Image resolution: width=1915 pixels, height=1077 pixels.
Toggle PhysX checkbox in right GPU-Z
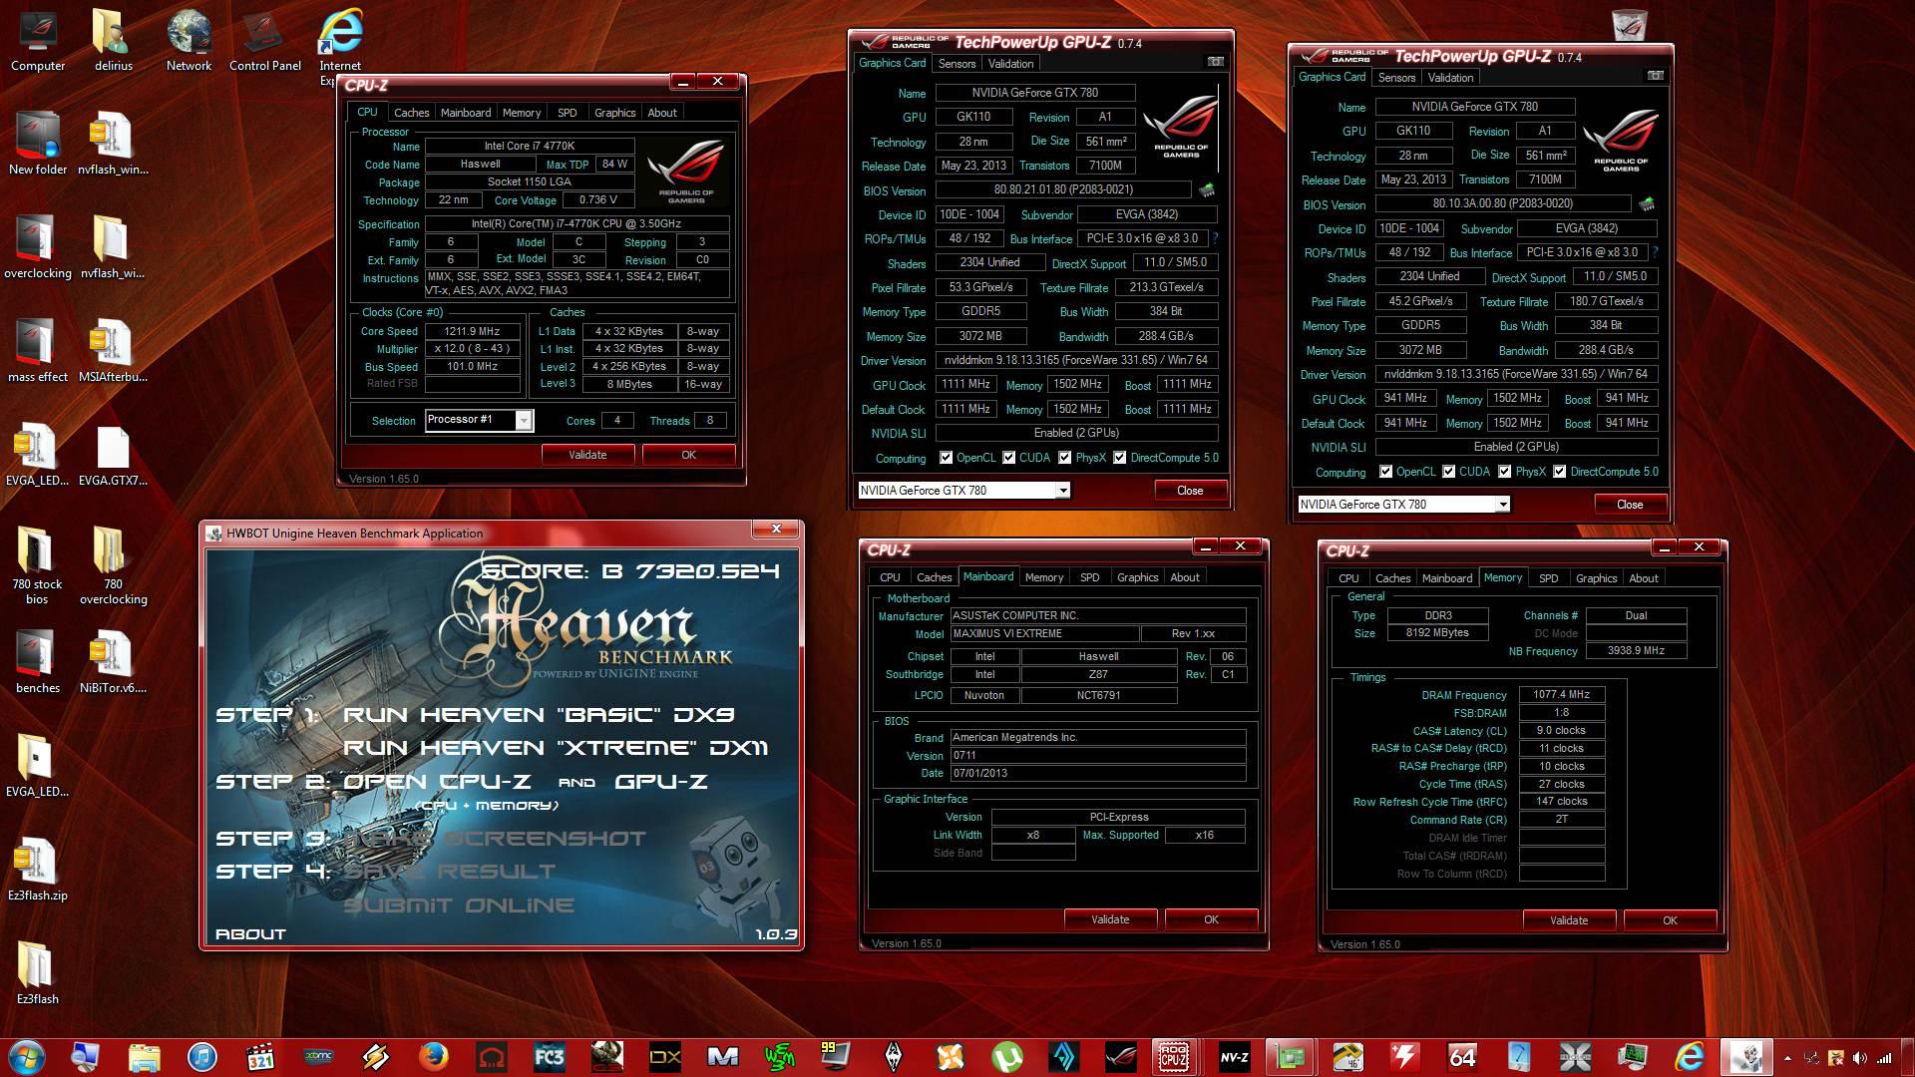click(1505, 472)
